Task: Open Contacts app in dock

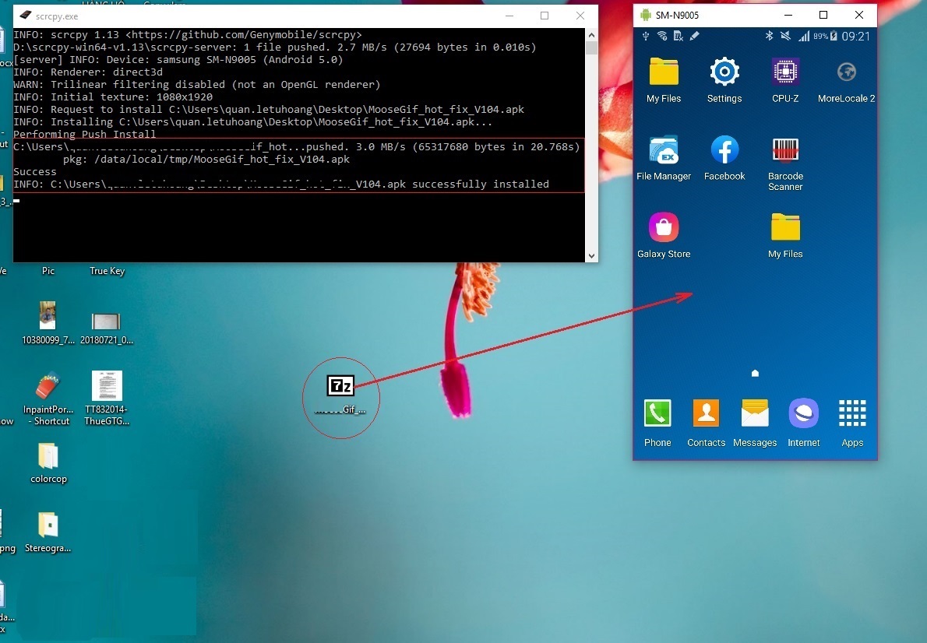Action: pyautogui.click(x=706, y=423)
